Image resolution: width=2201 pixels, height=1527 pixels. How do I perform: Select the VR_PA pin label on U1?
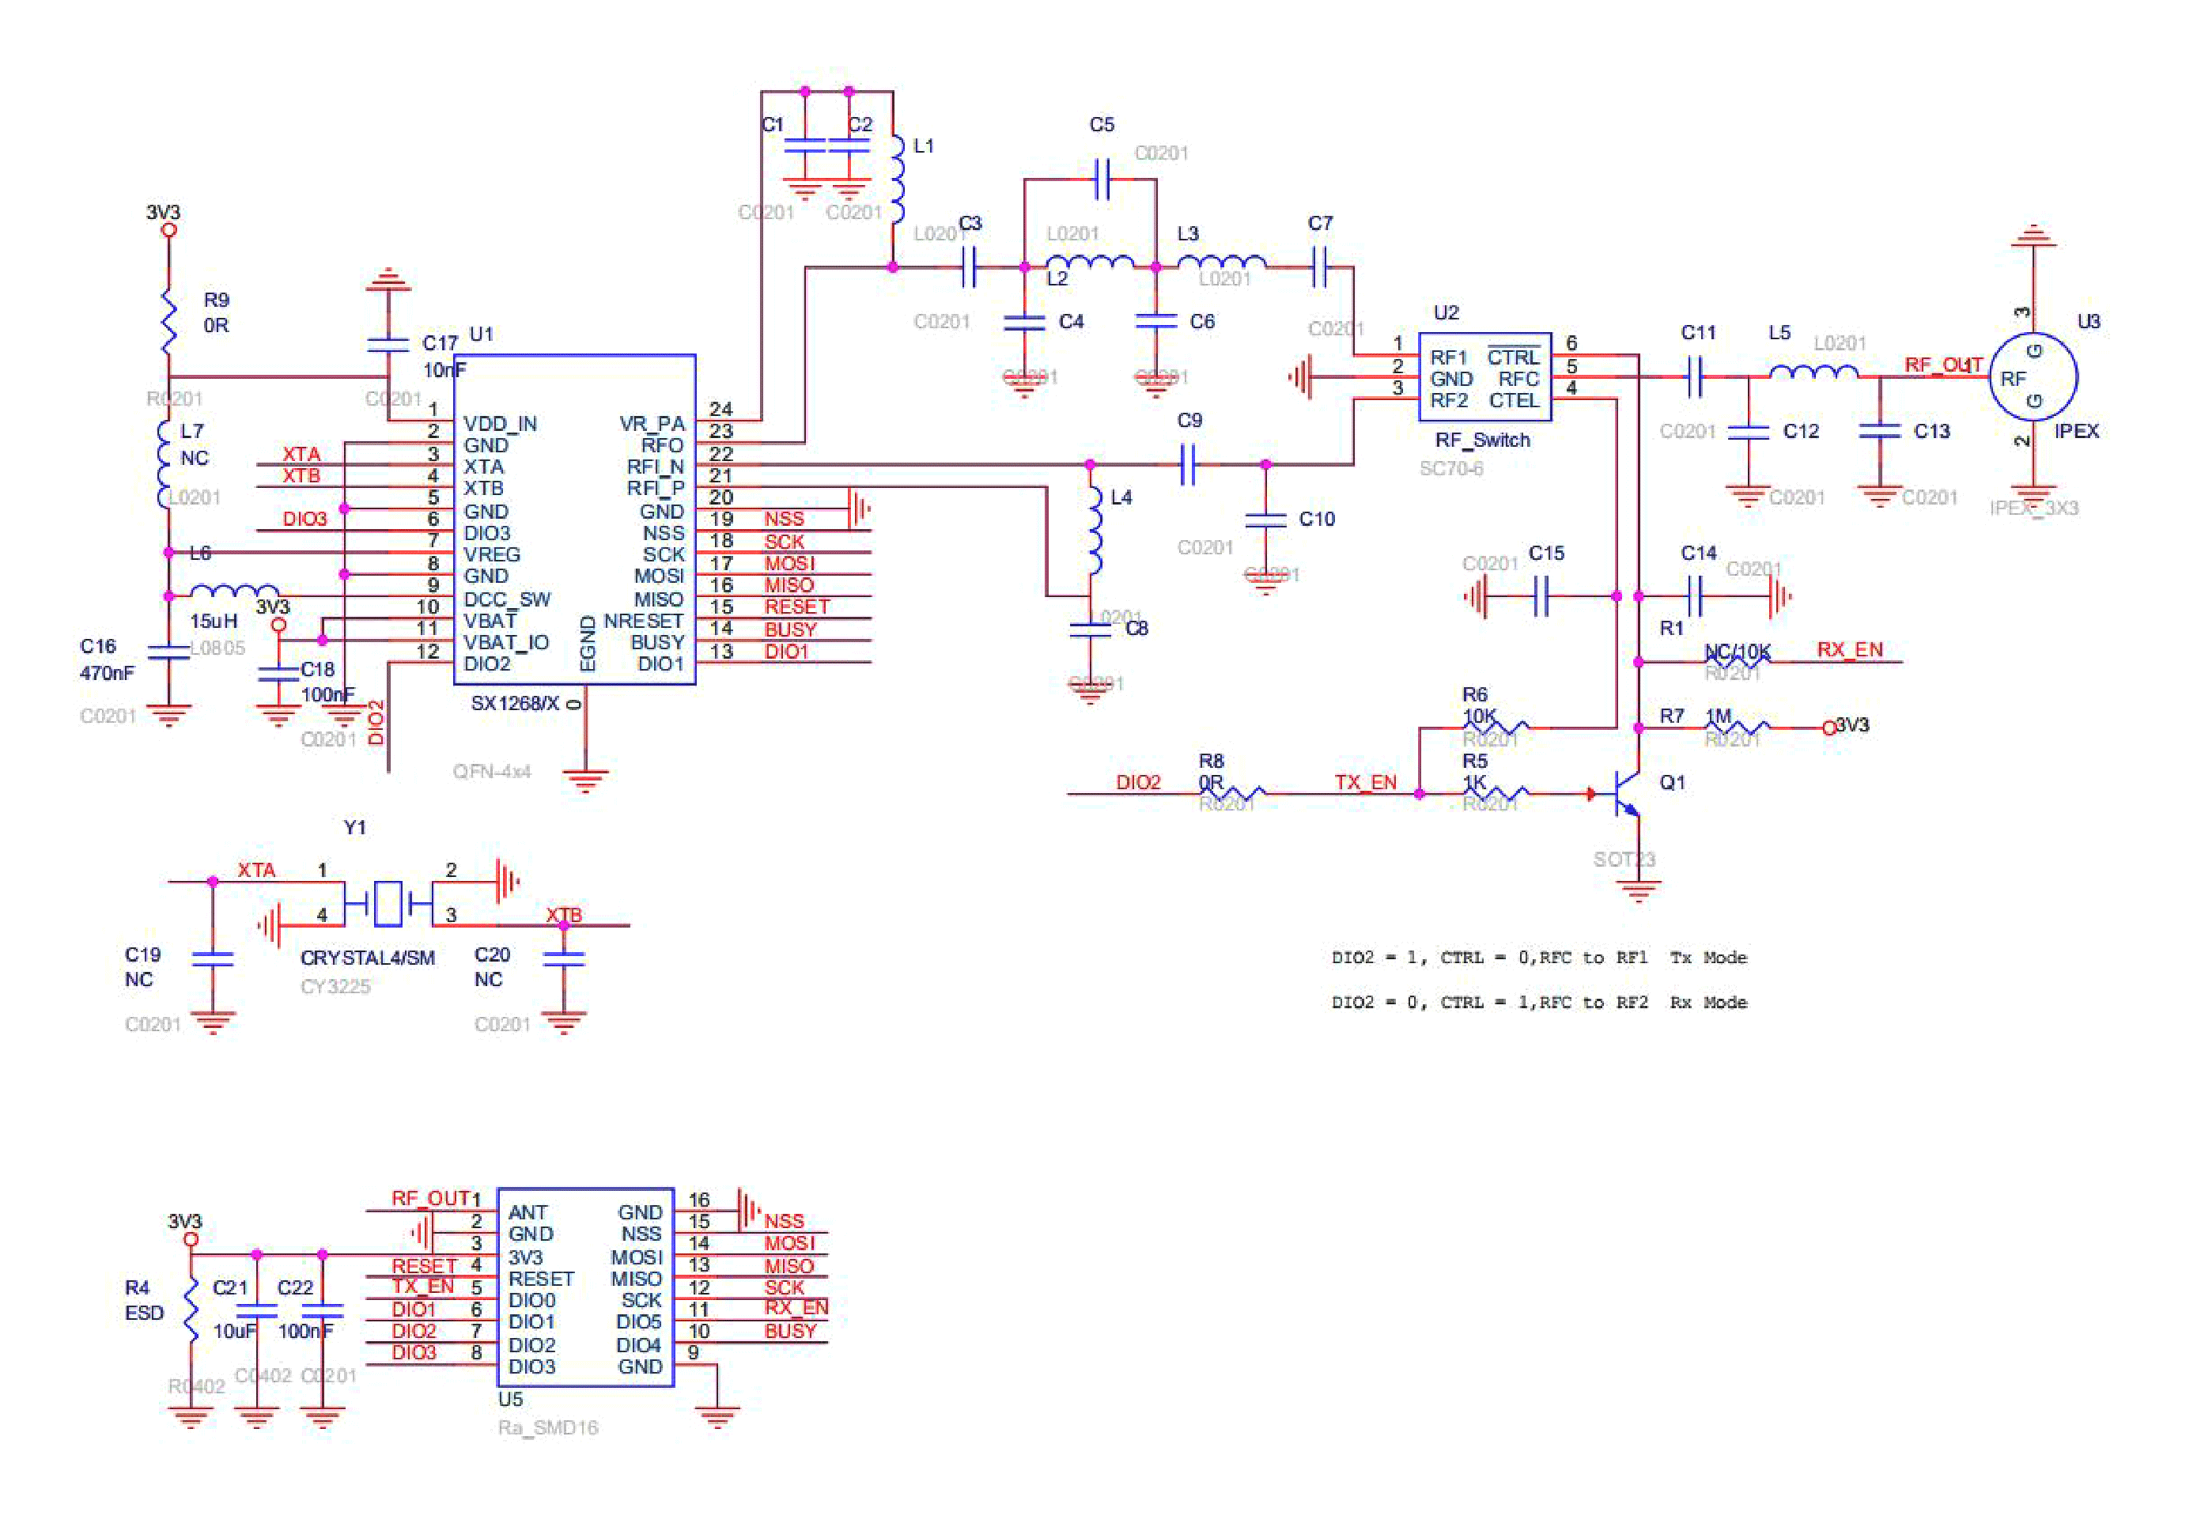coord(652,424)
